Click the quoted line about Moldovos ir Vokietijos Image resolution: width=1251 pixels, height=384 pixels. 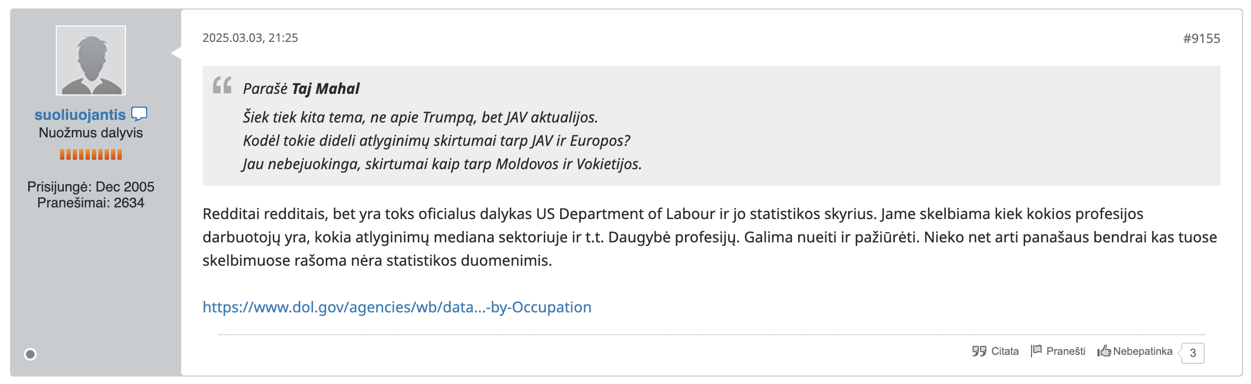[x=442, y=164]
